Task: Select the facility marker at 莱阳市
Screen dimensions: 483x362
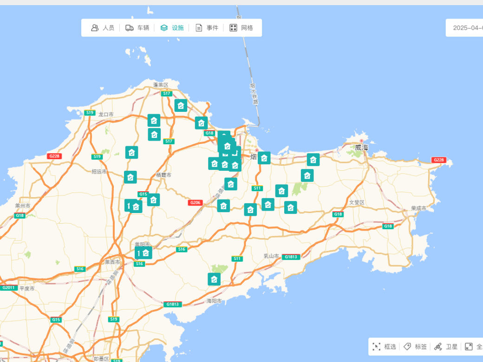Action: pyautogui.click(x=146, y=252)
